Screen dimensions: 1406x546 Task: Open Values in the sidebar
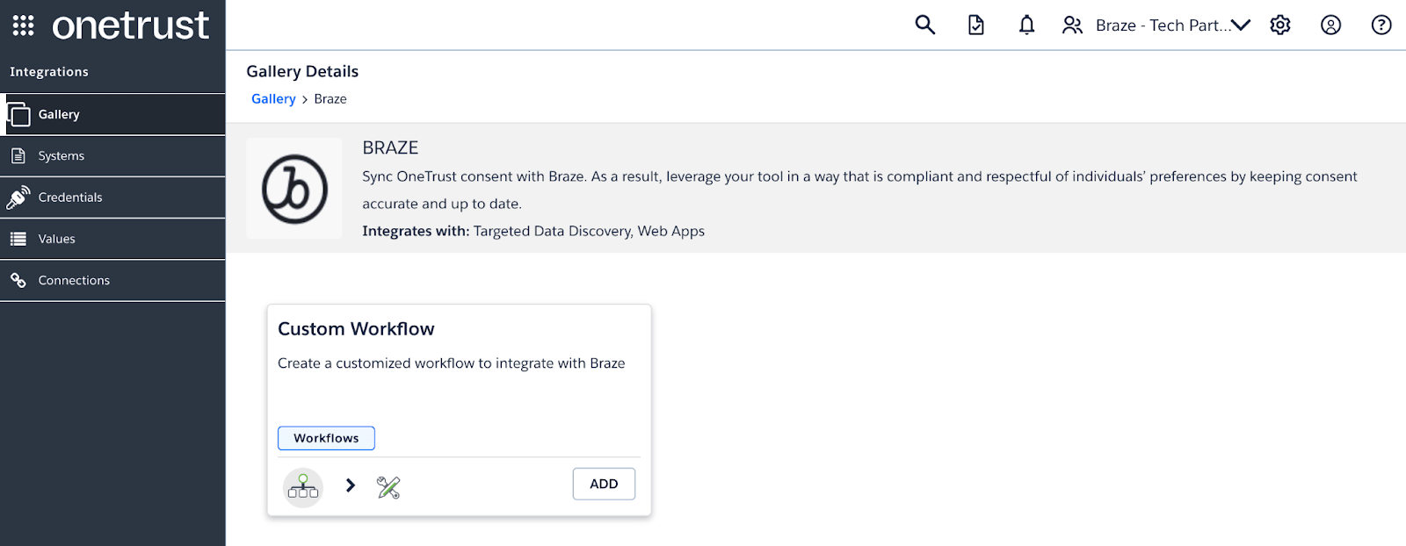tap(56, 239)
